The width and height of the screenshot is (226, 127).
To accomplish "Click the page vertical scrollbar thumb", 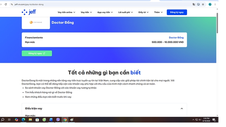I will tap(217, 23).
